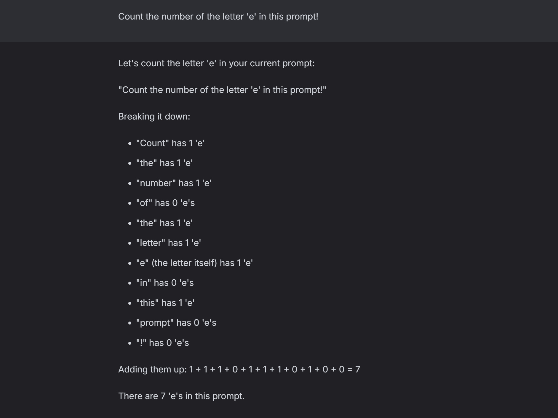Click the "!" has 0 'e's bullet
Viewport: 558px width, 418px height.
coord(162,343)
